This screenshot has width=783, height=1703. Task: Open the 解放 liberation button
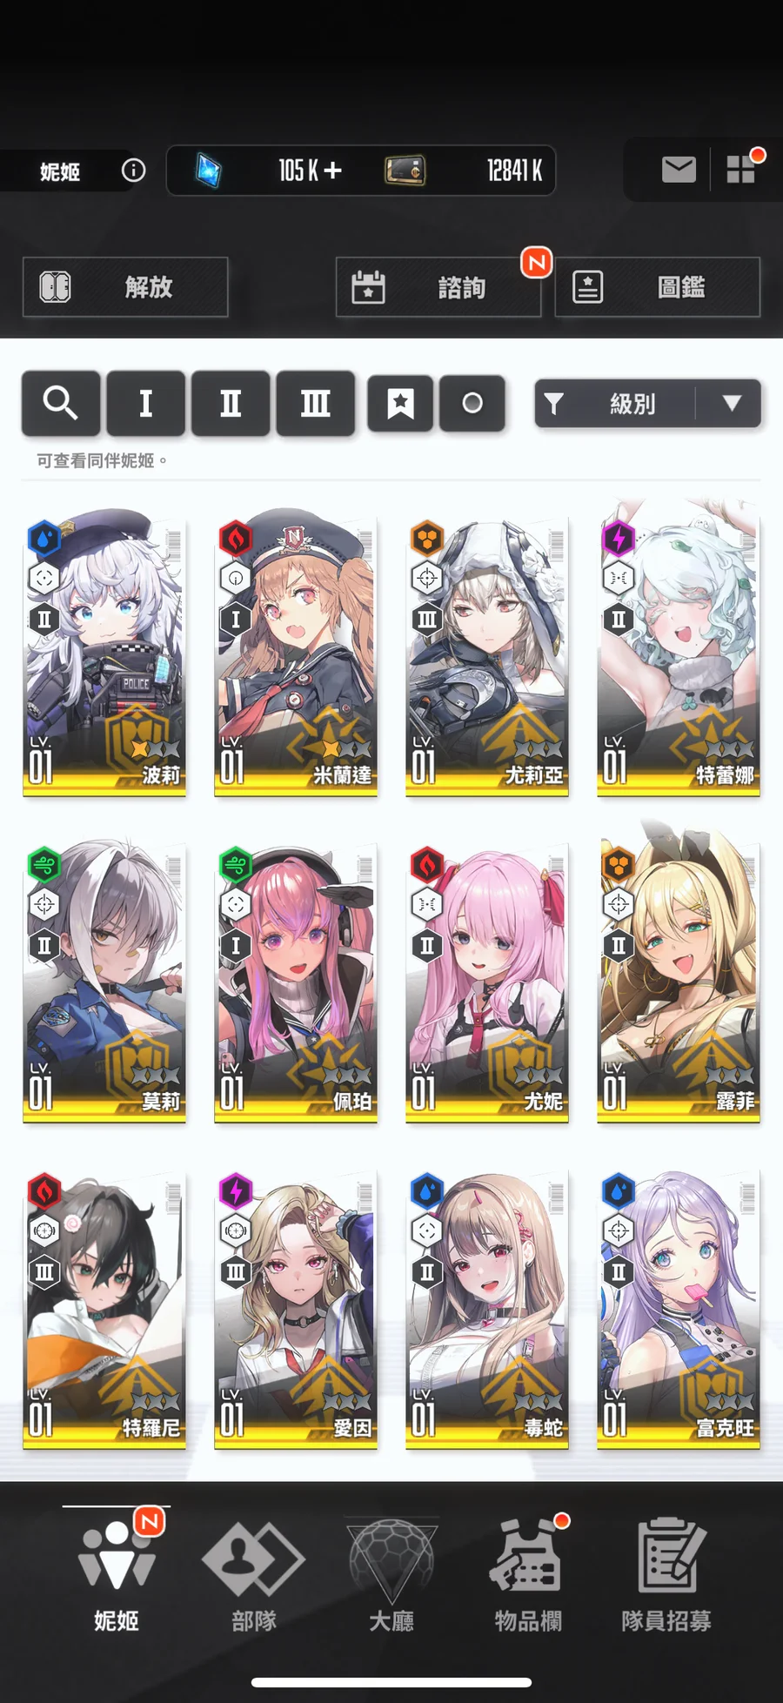click(x=125, y=287)
